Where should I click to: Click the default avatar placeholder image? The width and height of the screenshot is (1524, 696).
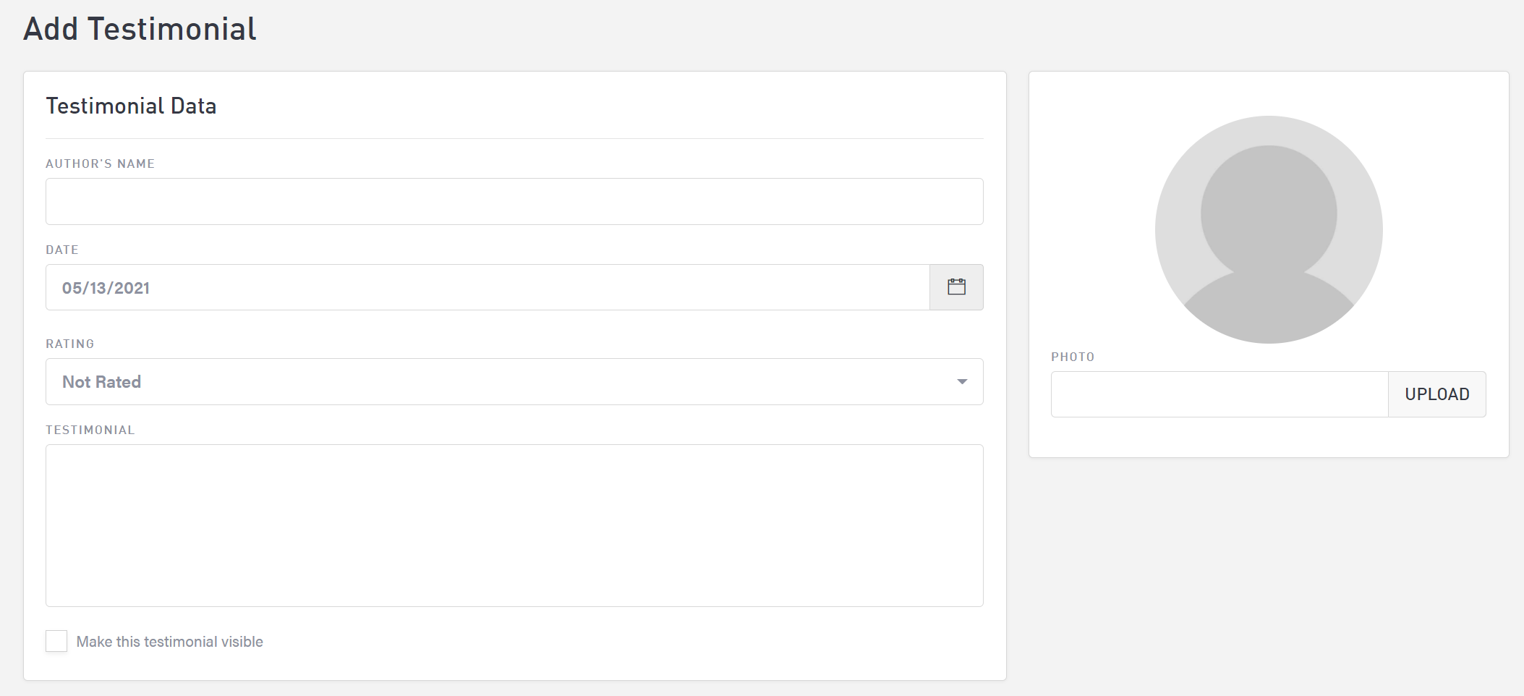point(1269,229)
